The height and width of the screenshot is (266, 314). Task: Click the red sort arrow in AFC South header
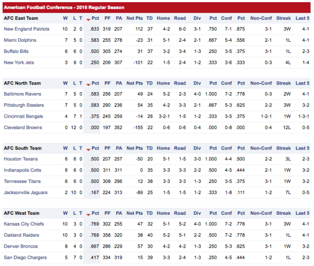(88, 149)
